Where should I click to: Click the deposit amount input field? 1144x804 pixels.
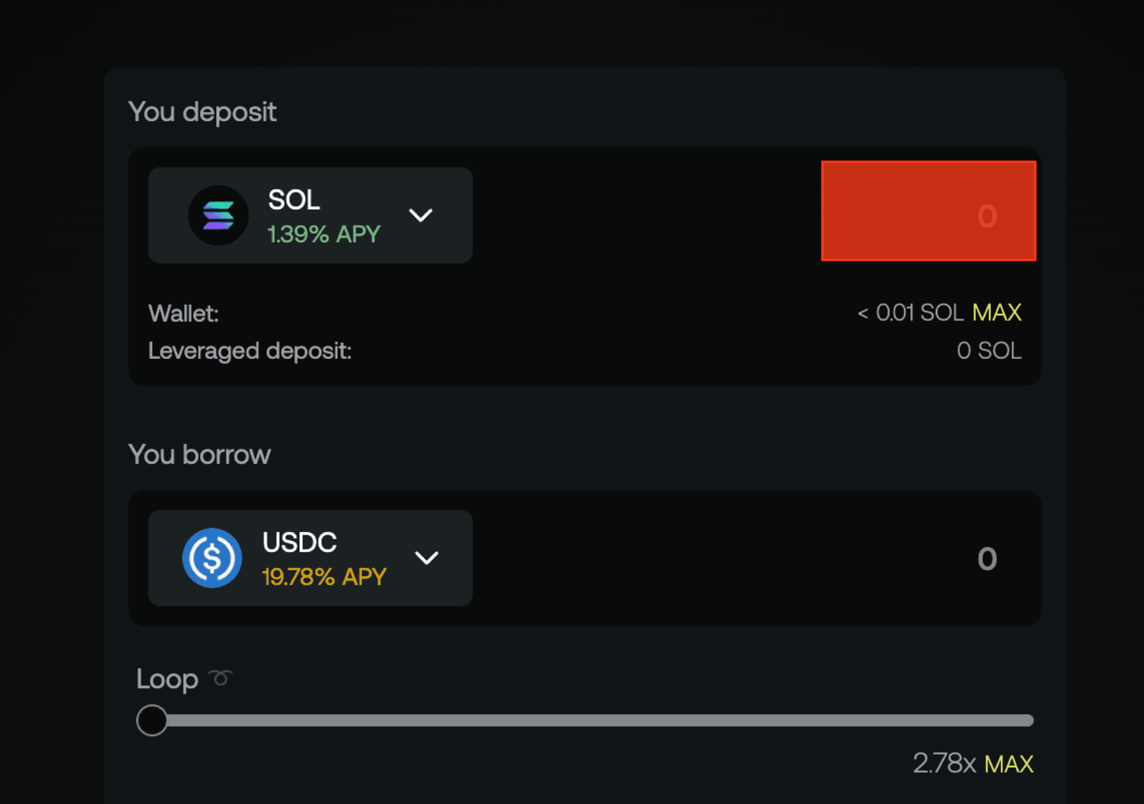point(929,211)
